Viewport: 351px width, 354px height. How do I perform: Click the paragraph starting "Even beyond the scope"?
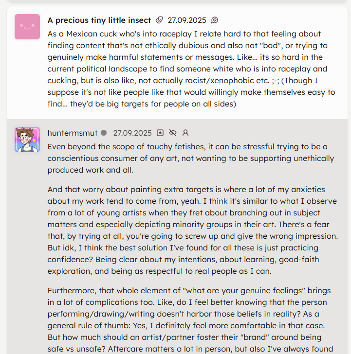191,158
